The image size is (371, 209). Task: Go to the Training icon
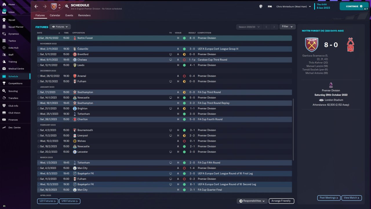point(4,62)
